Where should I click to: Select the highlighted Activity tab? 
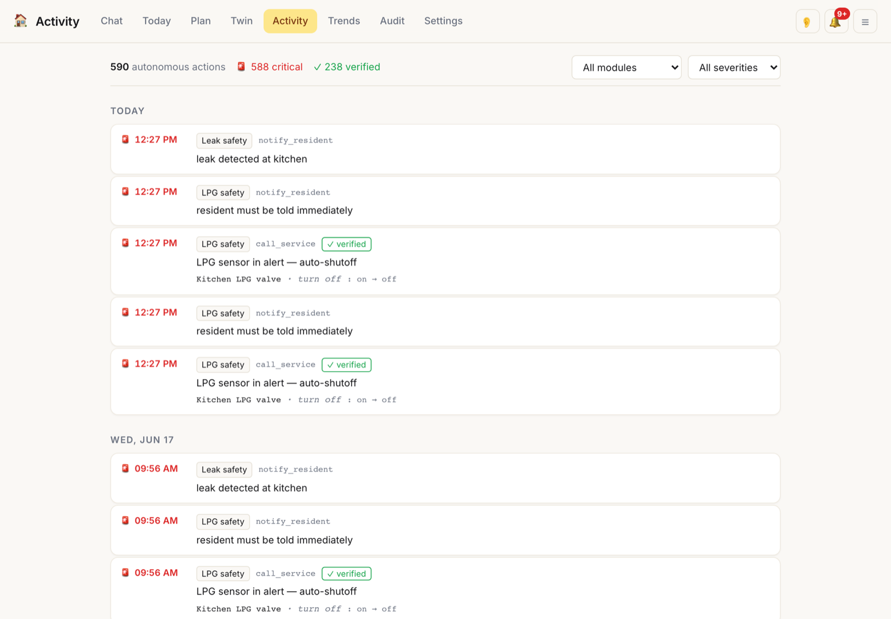click(290, 21)
